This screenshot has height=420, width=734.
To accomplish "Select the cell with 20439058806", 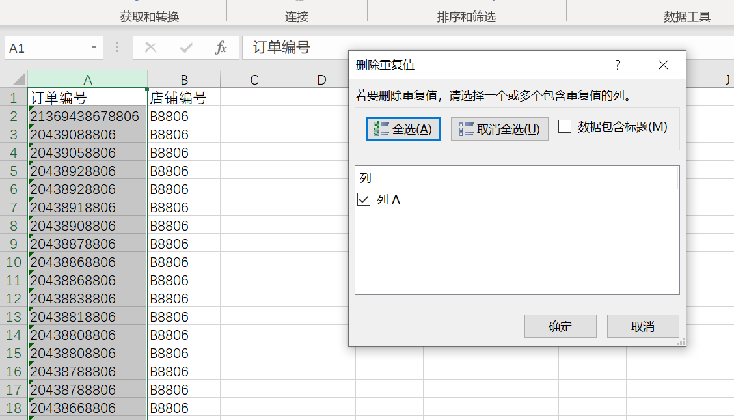I will click(x=88, y=152).
